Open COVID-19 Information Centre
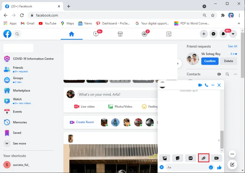Screen dimensions: 245x173 click(x=28, y=59)
